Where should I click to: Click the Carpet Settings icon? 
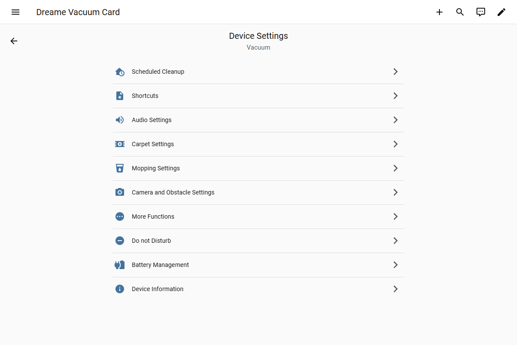(120, 144)
